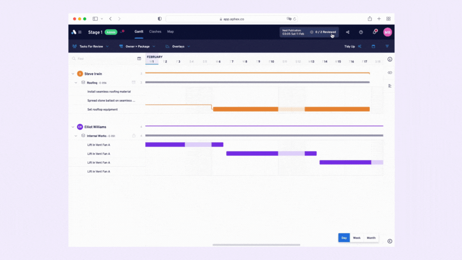Open the Owner > Package dropdown
This screenshot has height=260, width=462.
[137, 46]
